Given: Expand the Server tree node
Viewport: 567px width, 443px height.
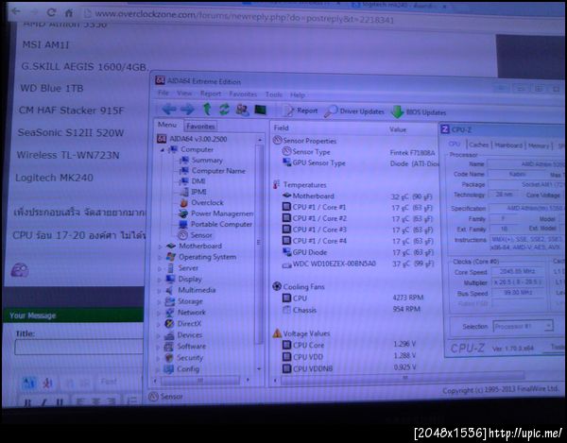Looking at the screenshot, I should click(160, 269).
